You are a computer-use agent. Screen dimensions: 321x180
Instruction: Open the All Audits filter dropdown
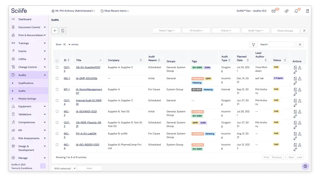pyautogui.click(x=196, y=31)
